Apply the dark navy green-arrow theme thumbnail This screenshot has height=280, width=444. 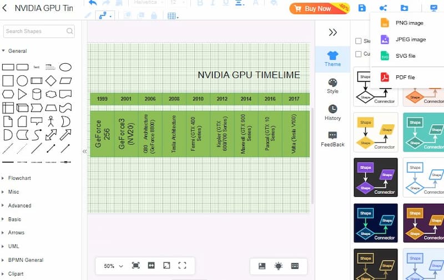point(376,223)
